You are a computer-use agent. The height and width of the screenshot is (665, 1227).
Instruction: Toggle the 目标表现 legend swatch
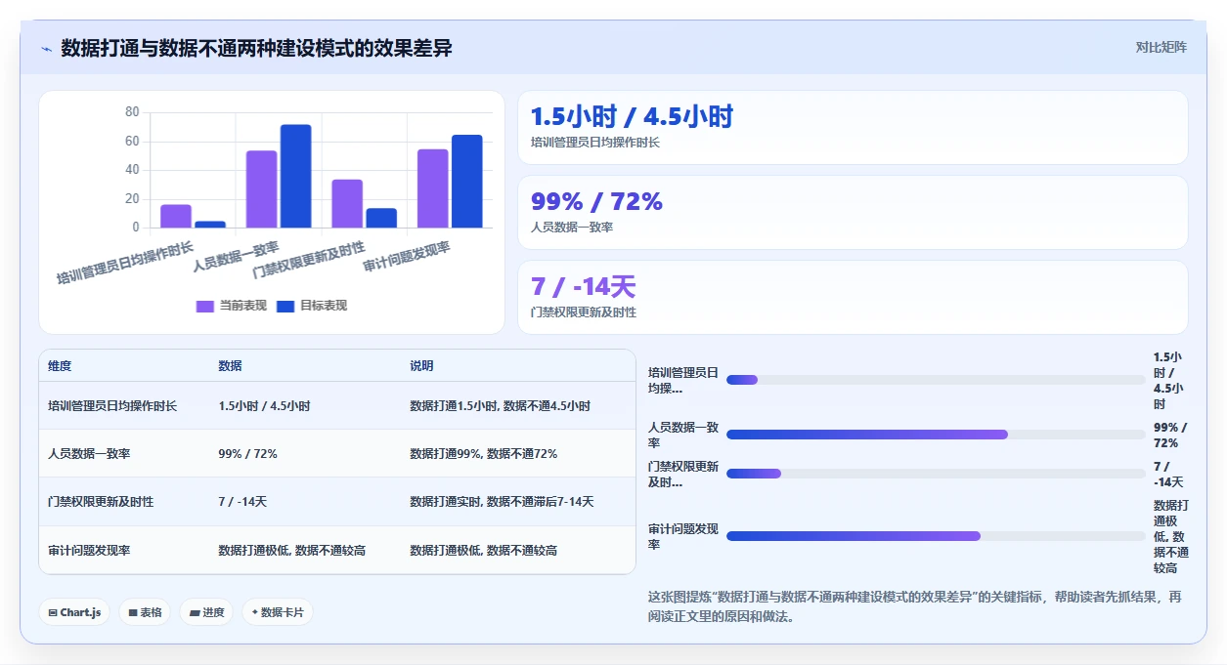tap(285, 306)
